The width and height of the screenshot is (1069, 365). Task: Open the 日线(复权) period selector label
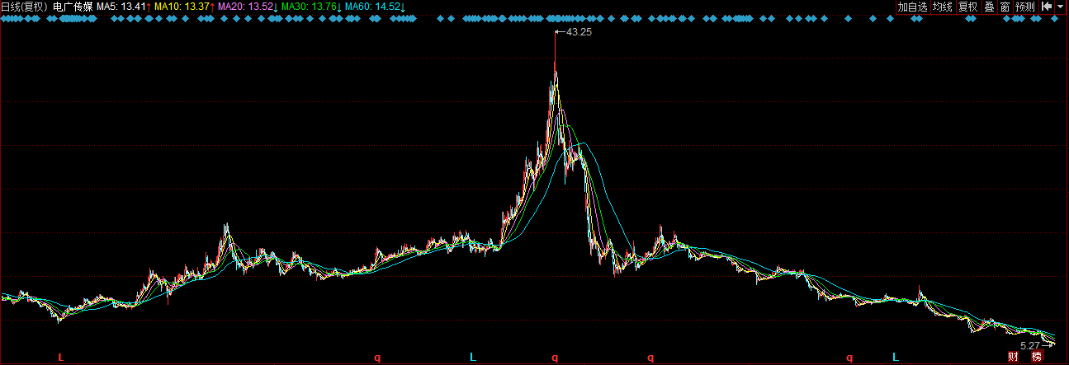click(x=24, y=7)
